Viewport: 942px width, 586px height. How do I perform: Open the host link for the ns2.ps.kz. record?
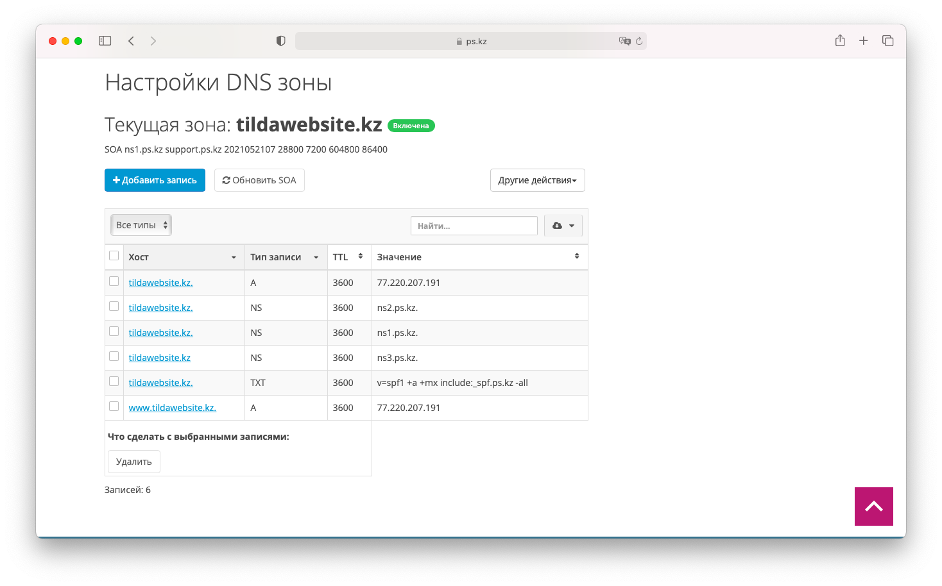tap(160, 308)
